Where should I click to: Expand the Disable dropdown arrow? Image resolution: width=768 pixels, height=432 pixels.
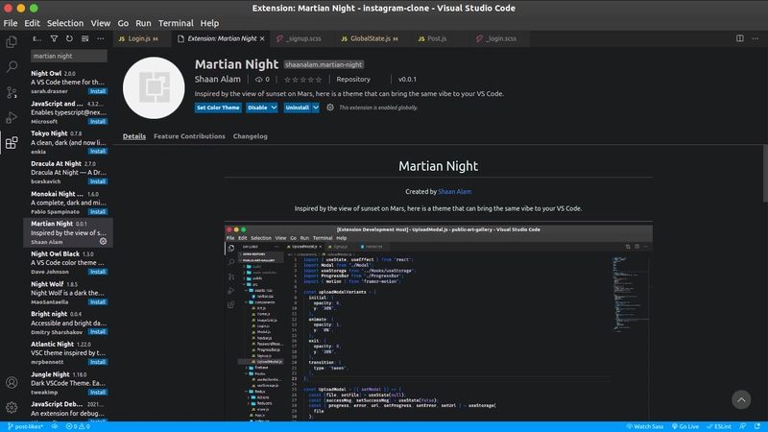274,108
